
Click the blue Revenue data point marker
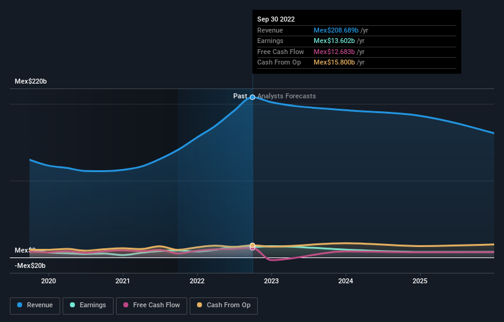click(x=253, y=97)
